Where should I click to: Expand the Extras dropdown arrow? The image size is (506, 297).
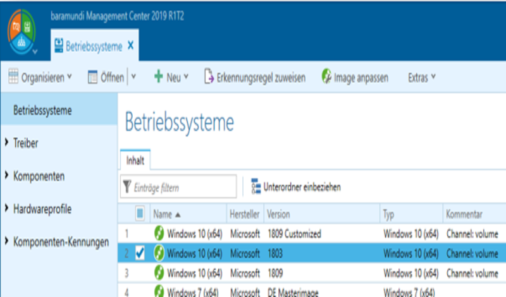point(433,76)
